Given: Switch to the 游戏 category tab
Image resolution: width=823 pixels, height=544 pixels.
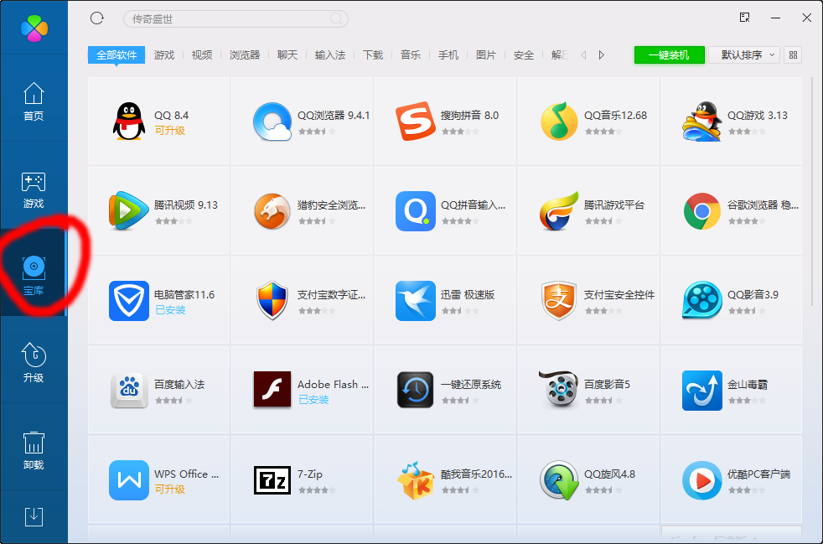Looking at the screenshot, I should pyautogui.click(x=163, y=54).
